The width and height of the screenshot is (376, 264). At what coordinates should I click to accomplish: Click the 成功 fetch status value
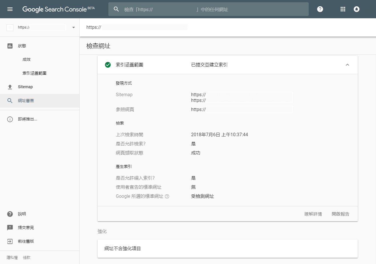pos(196,153)
